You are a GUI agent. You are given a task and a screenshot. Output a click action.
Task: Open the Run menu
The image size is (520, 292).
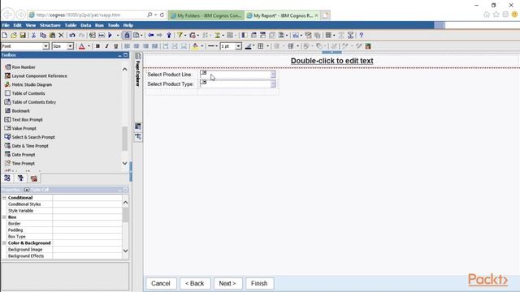pyautogui.click(x=99, y=25)
